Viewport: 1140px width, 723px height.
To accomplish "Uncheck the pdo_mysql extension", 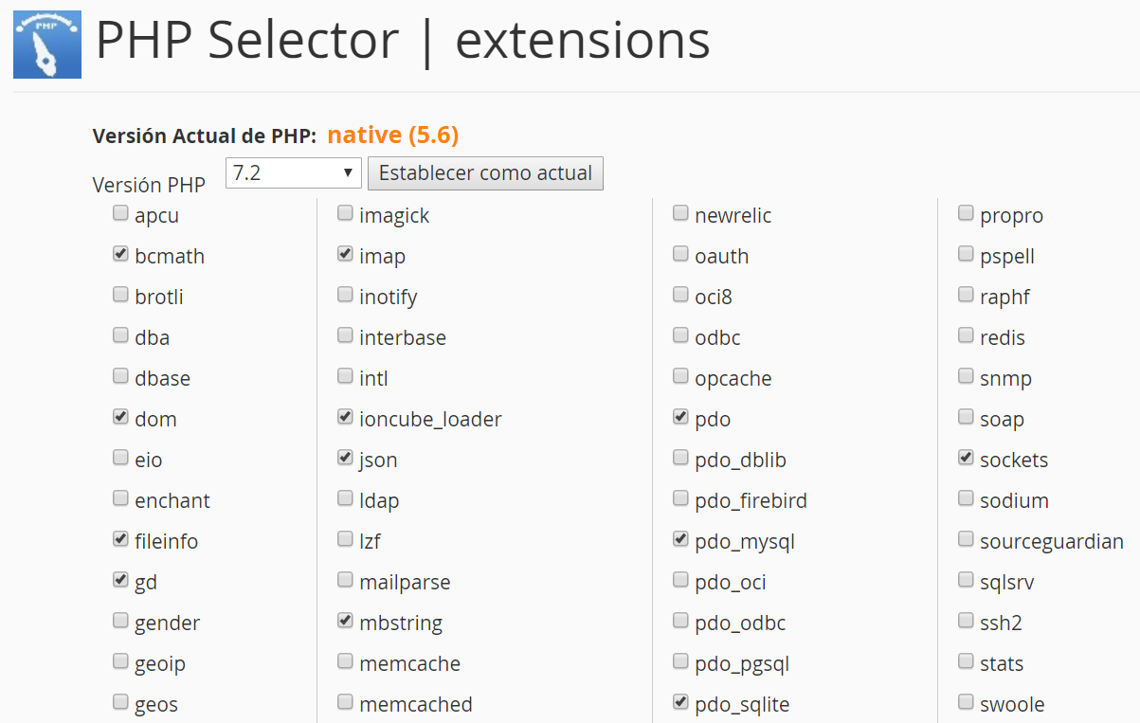I will (x=680, y=539).
